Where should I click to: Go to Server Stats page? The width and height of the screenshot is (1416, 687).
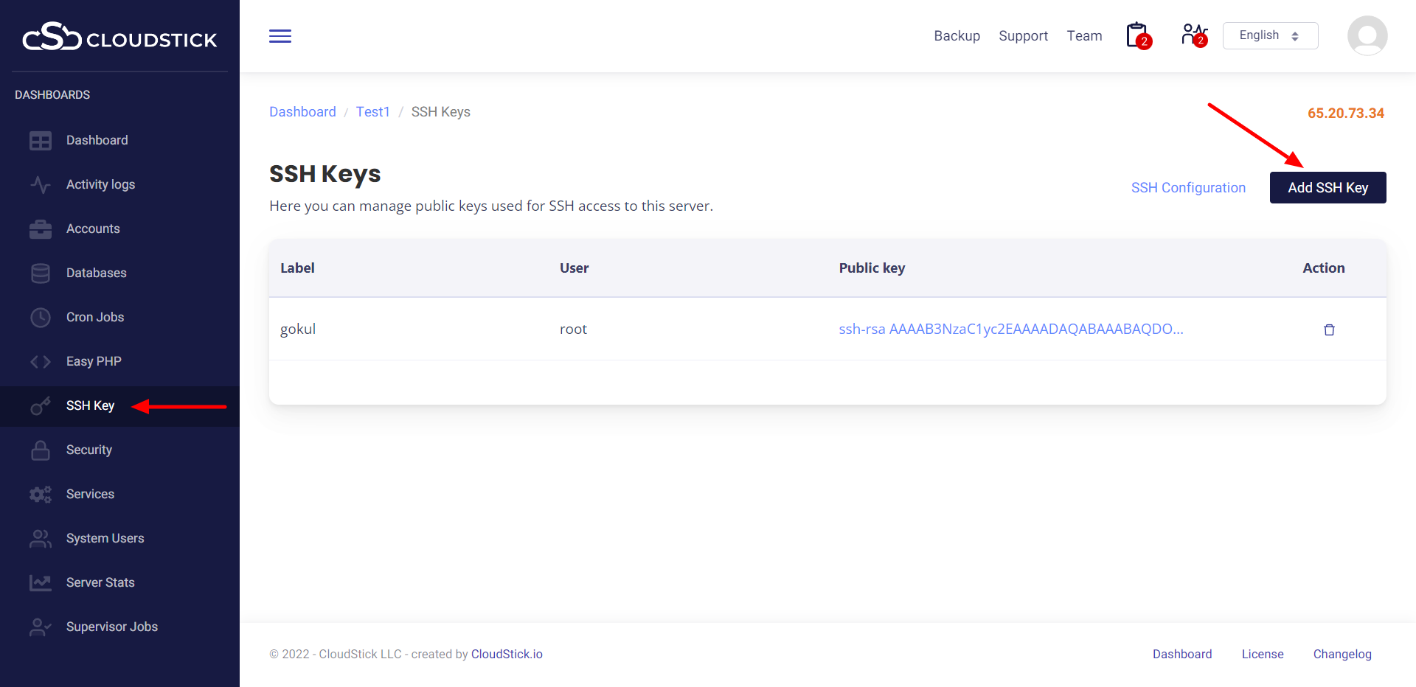[100, 582]
